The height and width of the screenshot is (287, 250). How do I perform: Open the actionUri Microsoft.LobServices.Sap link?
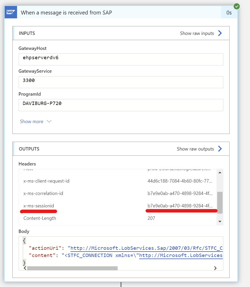(146, 248)
